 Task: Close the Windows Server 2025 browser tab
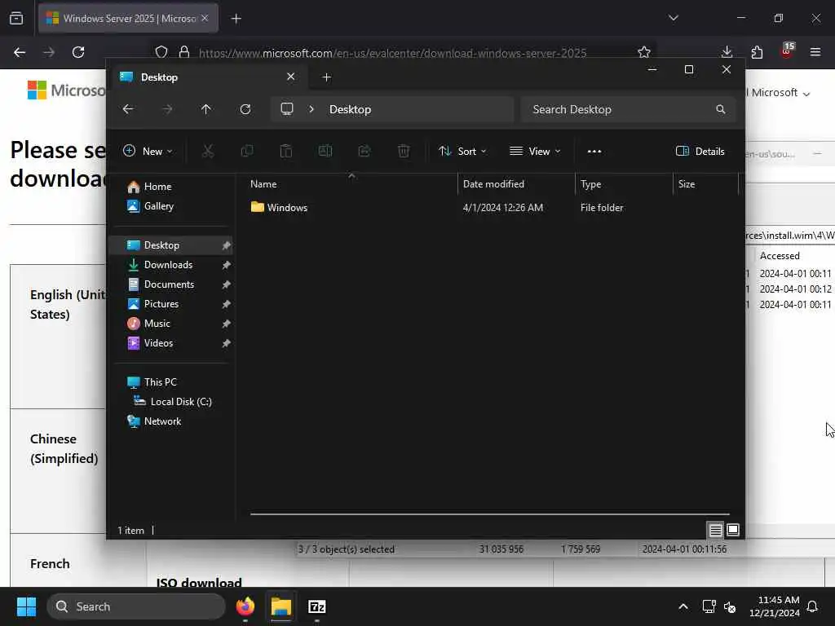[x=205, y=18]
